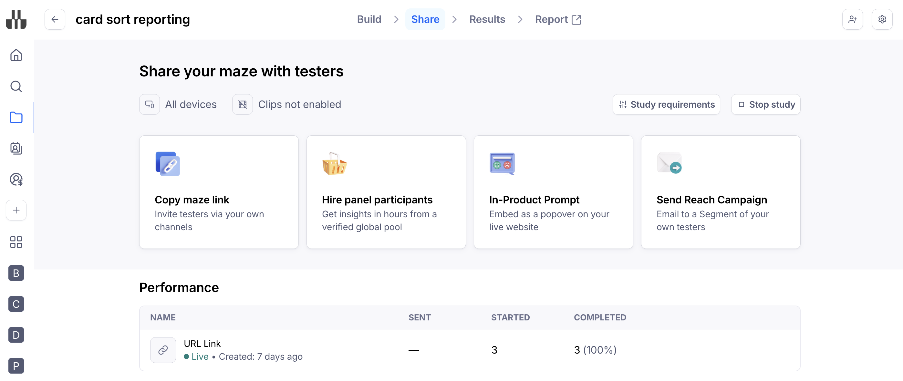Open the settings gear icon
Viewport: 903px width, 381px height.
(x=882, y=20)
